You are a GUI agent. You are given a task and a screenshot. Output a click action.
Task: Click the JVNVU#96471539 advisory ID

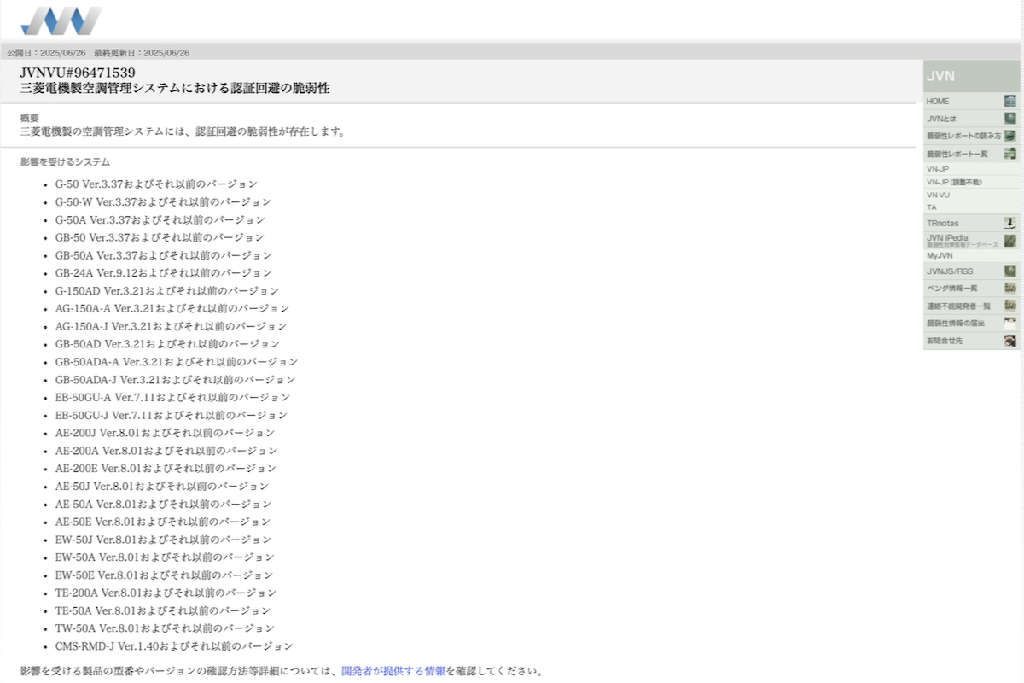[78, 73]
